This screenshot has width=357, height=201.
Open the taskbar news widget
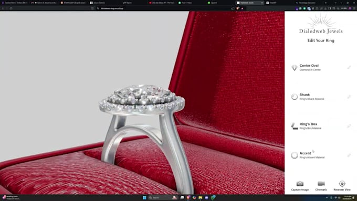[x=12, y=197]
